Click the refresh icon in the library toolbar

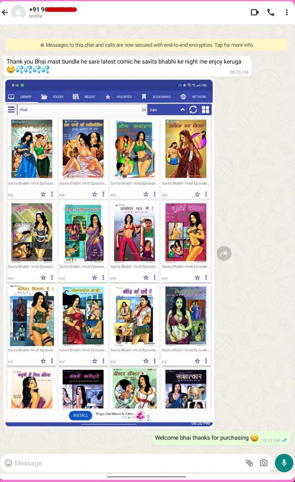[193, 110]
